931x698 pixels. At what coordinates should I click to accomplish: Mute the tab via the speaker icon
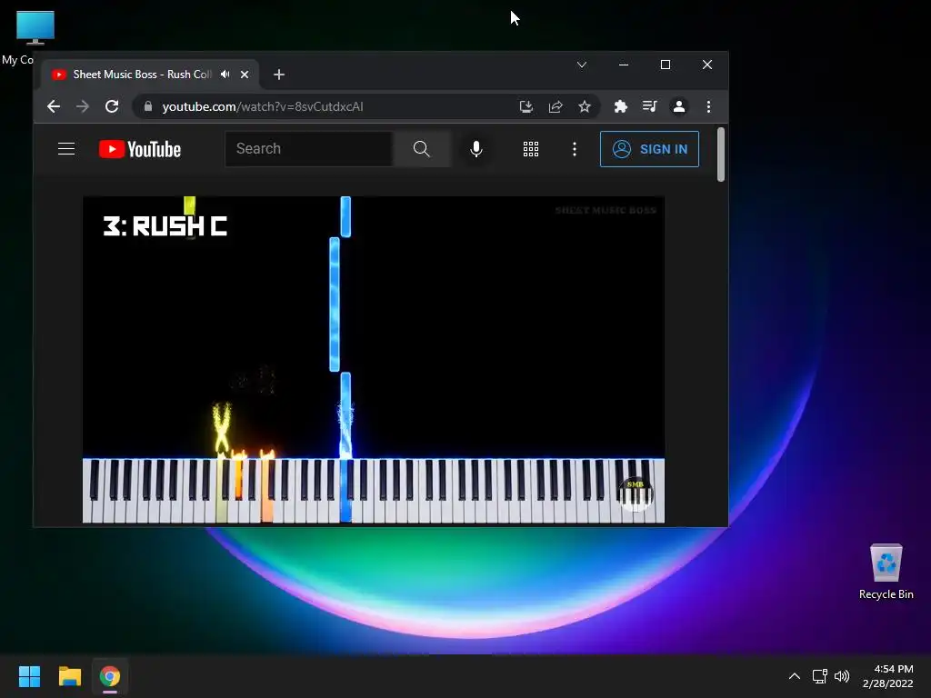coord(225,75)
